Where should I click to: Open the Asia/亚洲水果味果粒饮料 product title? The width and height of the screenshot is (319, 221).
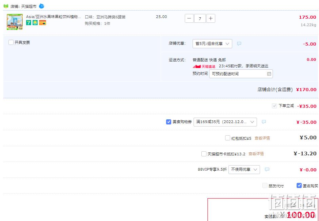54,17
